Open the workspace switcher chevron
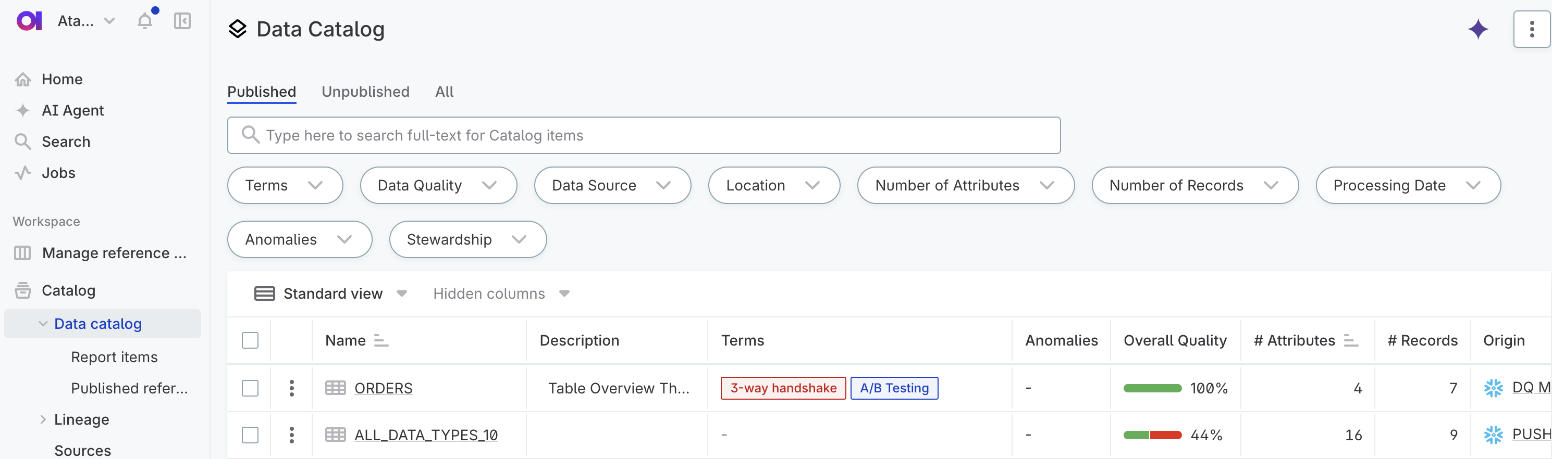The width and height of the screenshot is (1552, 459). (109, 21)
